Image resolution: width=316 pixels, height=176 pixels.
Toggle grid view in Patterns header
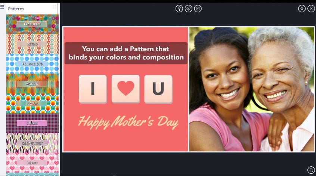point(55,7)
